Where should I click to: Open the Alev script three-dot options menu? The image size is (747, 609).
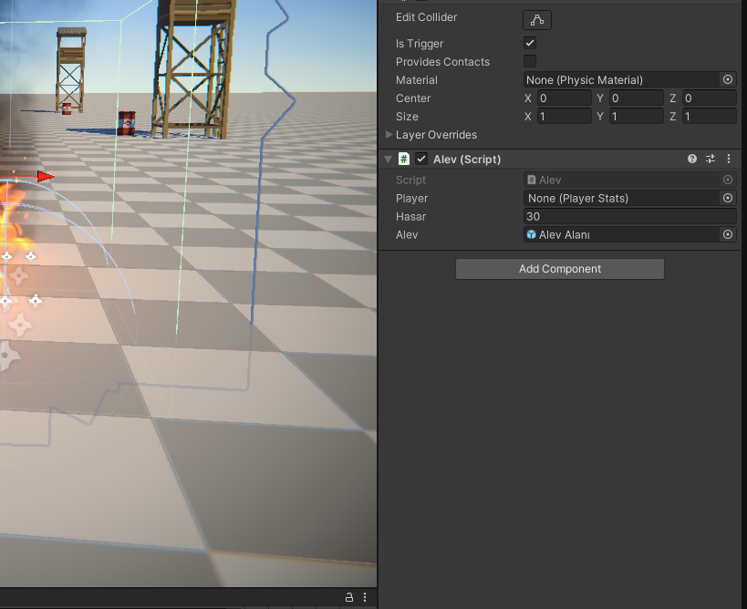point(728,160)
